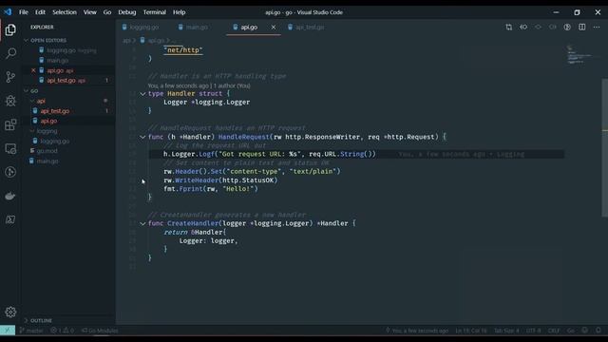The image size is (608, 342).
Task: Open the Search view icon
Action: click(10, 53)
